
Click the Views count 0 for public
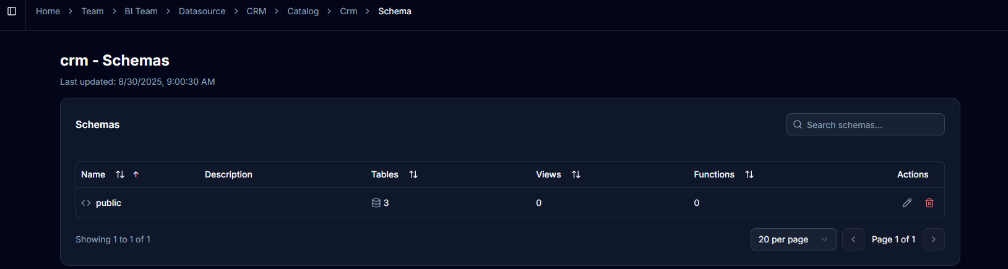(x=539, y=203)
